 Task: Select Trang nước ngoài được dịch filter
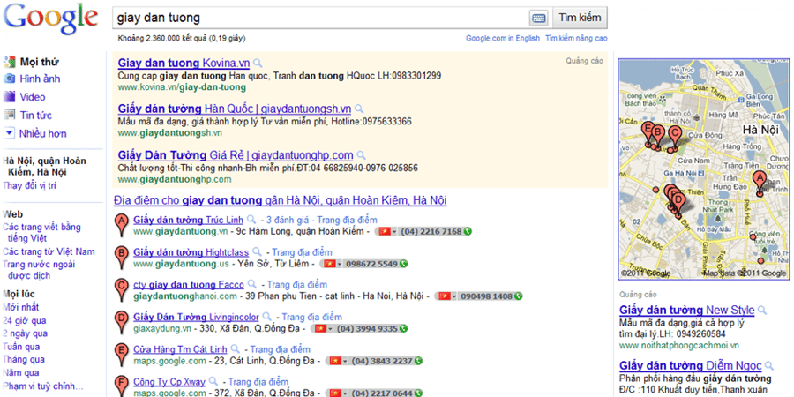click(39, 270)
